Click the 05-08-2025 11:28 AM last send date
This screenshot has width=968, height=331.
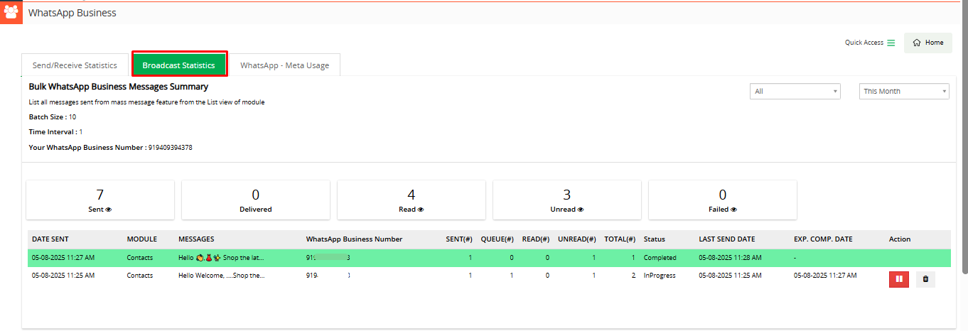[730, 258]
